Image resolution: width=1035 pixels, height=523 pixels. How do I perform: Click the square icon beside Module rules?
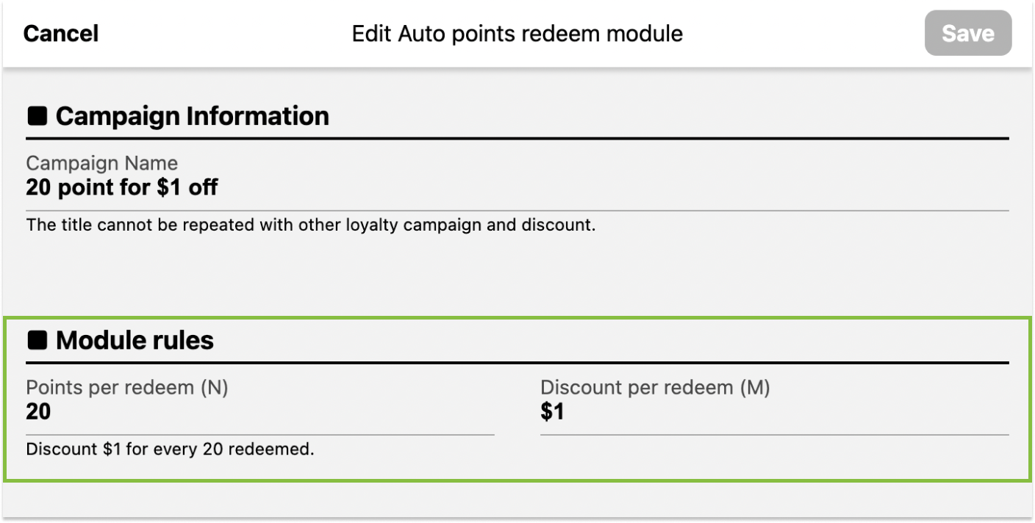click(x=37, y=340)
